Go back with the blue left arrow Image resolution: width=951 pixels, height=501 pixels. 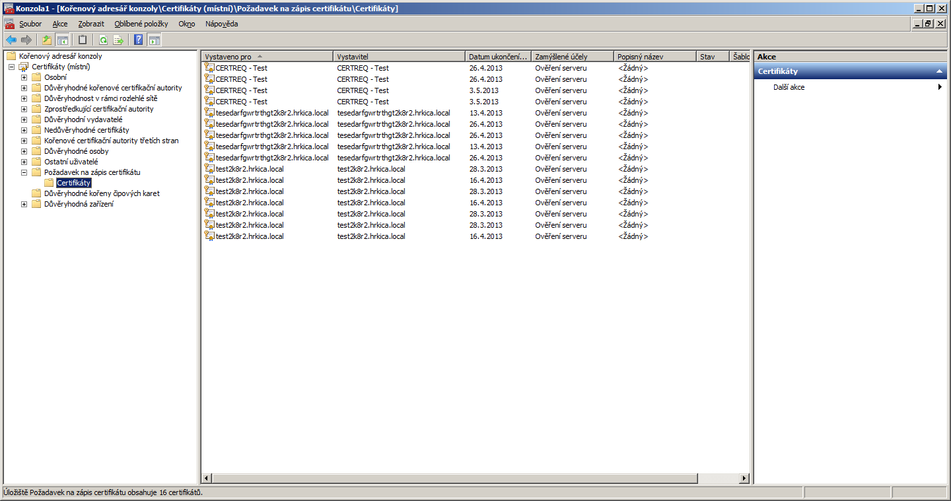point(11,40)
